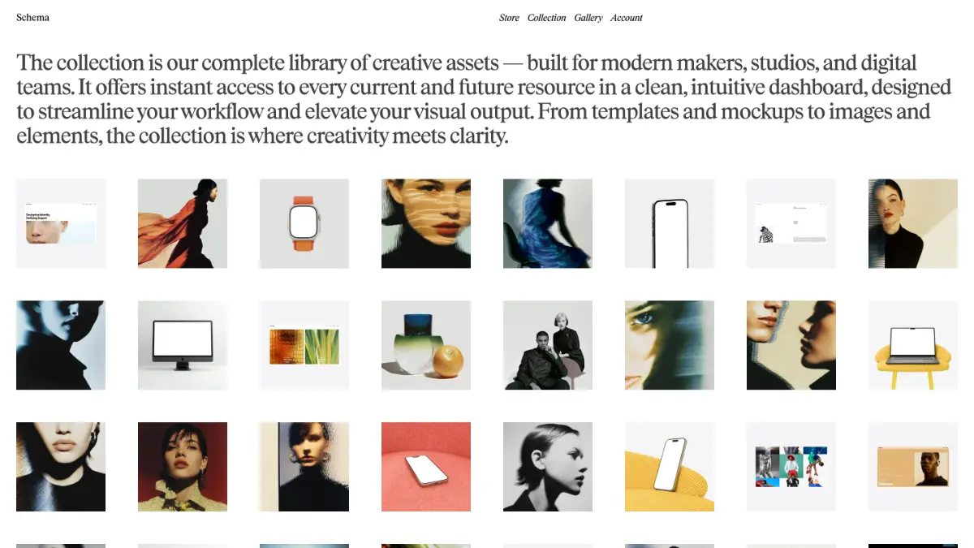This screenshot has height=548, width=974.
Task: Select the black-and-white profile portrait
Action: (x=548, y=467)
